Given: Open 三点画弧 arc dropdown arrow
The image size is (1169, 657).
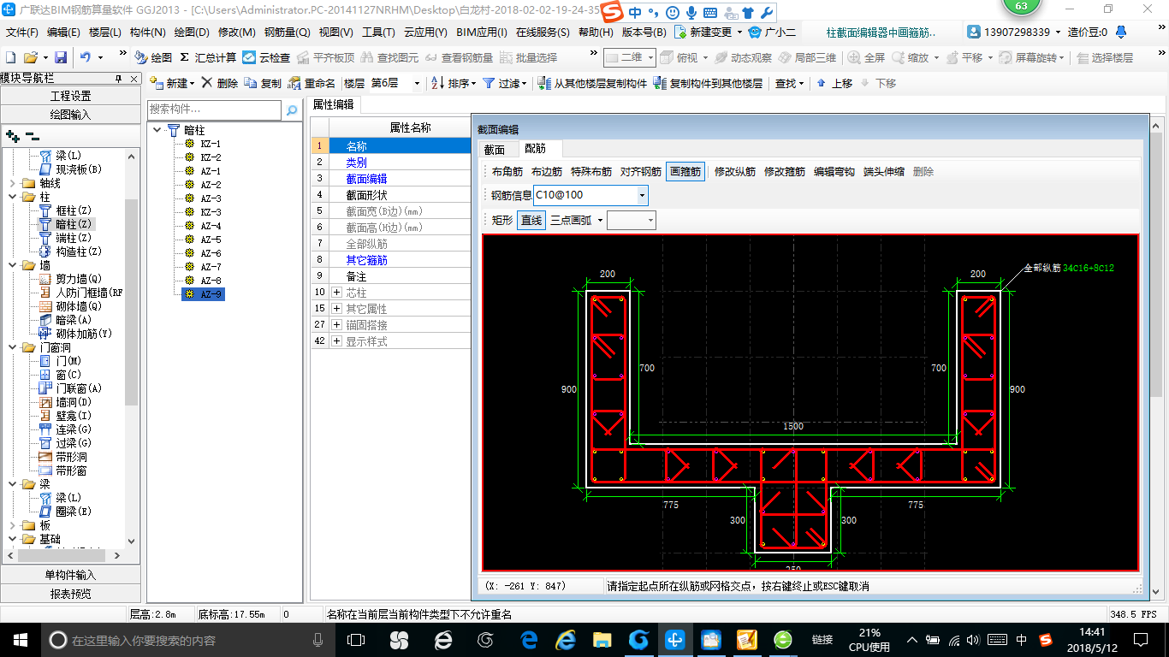Looking at the screenshot, I should (600, 220).
